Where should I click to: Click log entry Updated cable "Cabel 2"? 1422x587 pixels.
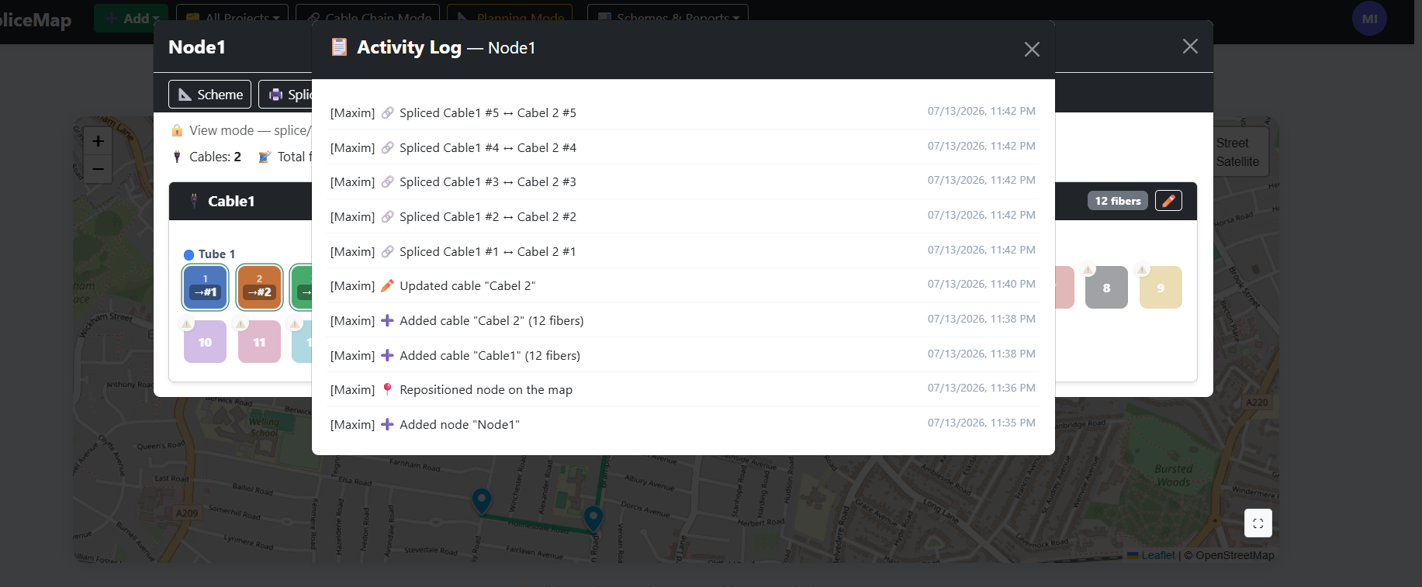[x=683, y=285]
